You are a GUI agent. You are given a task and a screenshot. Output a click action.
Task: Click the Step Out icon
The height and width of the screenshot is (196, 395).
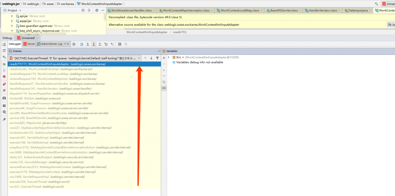(x=100, y=44)
